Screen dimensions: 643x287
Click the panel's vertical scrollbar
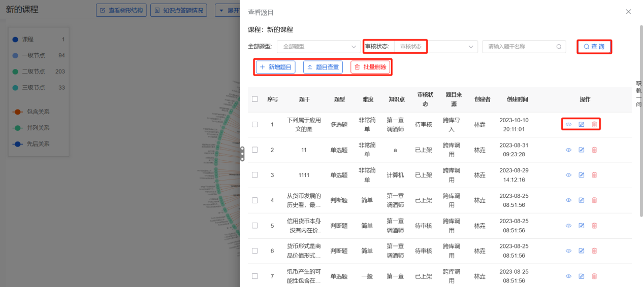pyautogui.click(x=641, y=122)
